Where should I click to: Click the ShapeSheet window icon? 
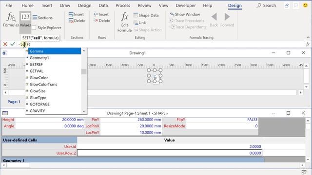pyautogui.click(x=5, y=113)
